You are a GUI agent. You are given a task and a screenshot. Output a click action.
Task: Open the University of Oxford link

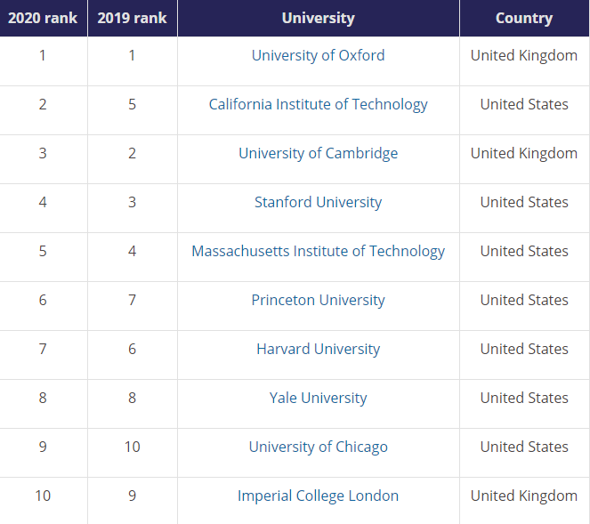pyautogui.click(x=318, y=55)
